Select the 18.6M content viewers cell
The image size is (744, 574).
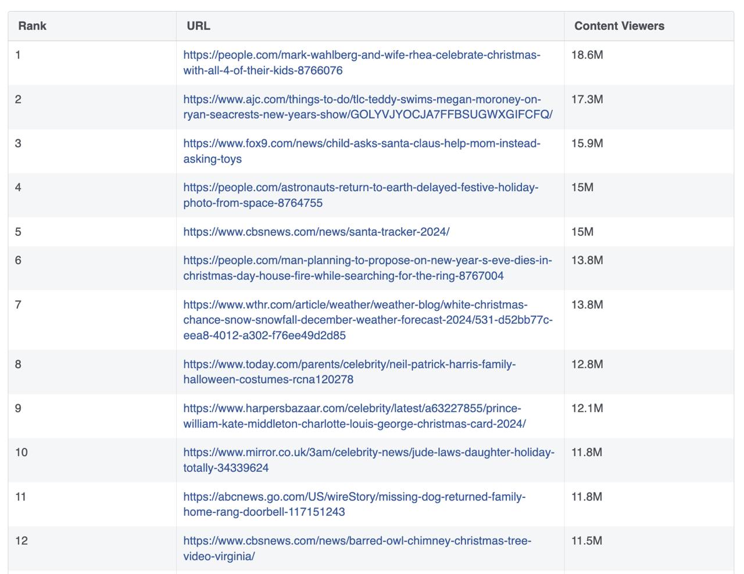pos(587,55)
